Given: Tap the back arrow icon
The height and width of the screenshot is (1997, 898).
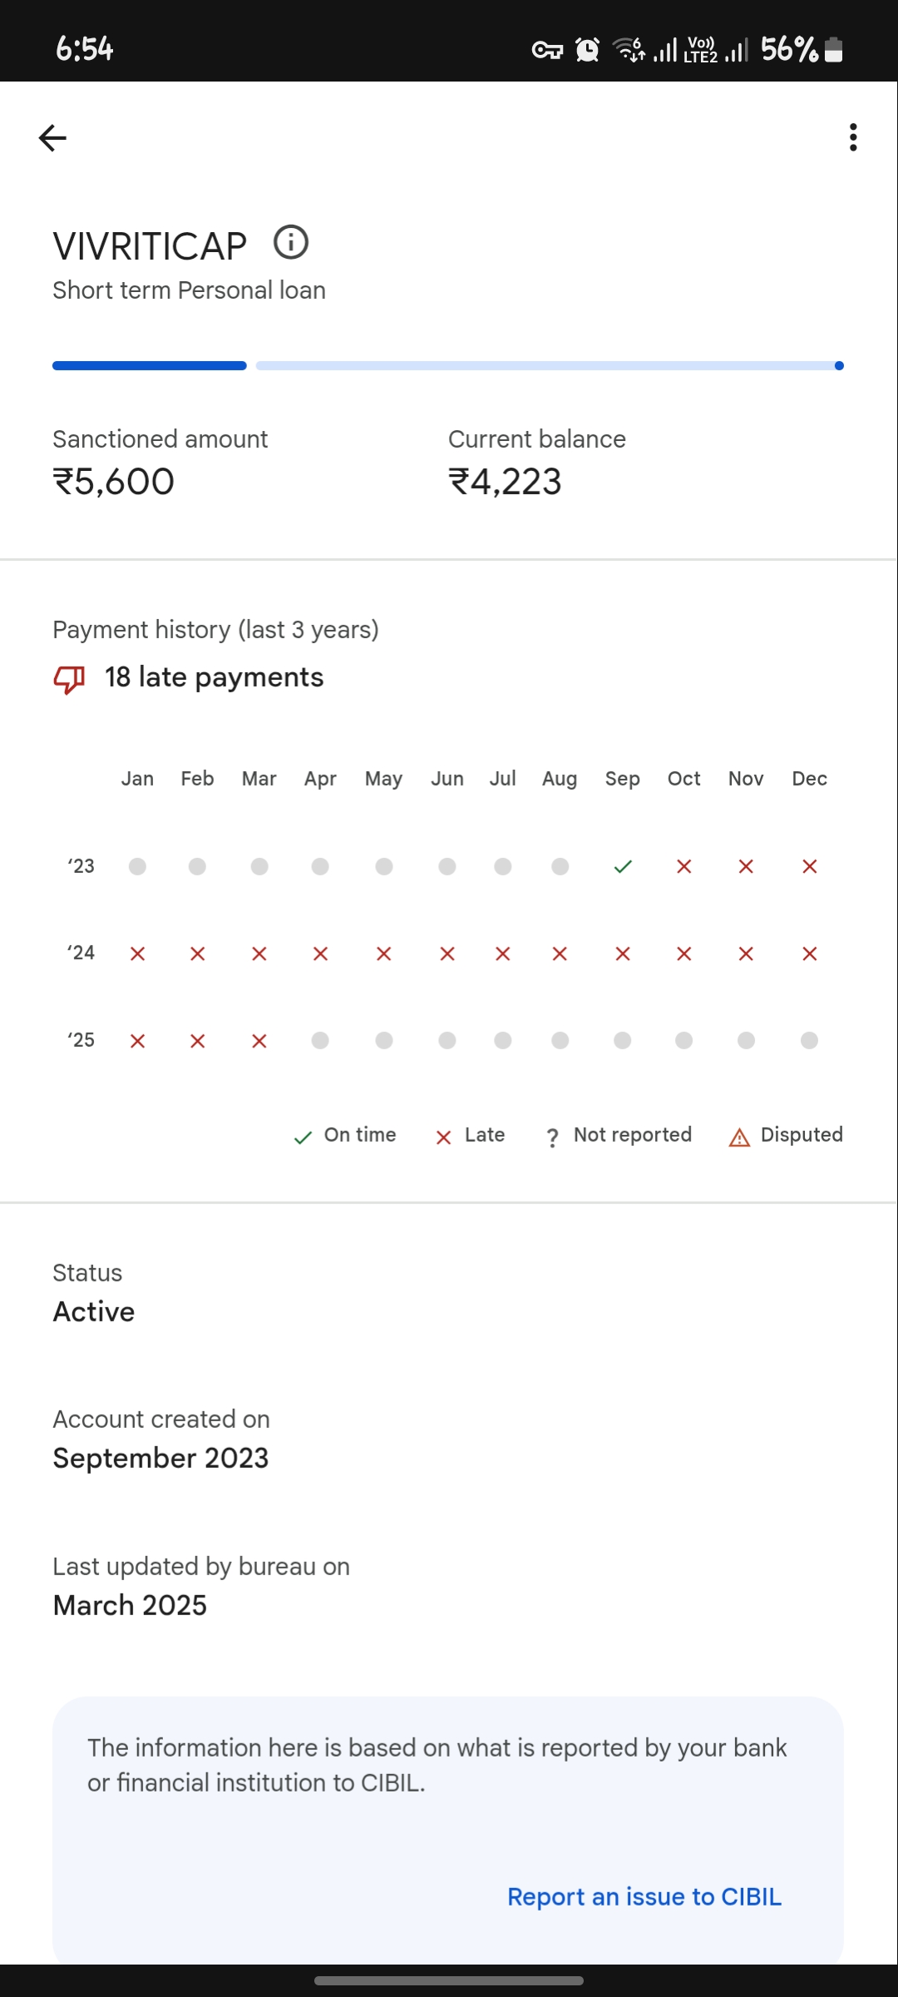Looking at the screenshot, I should point(52,138).
